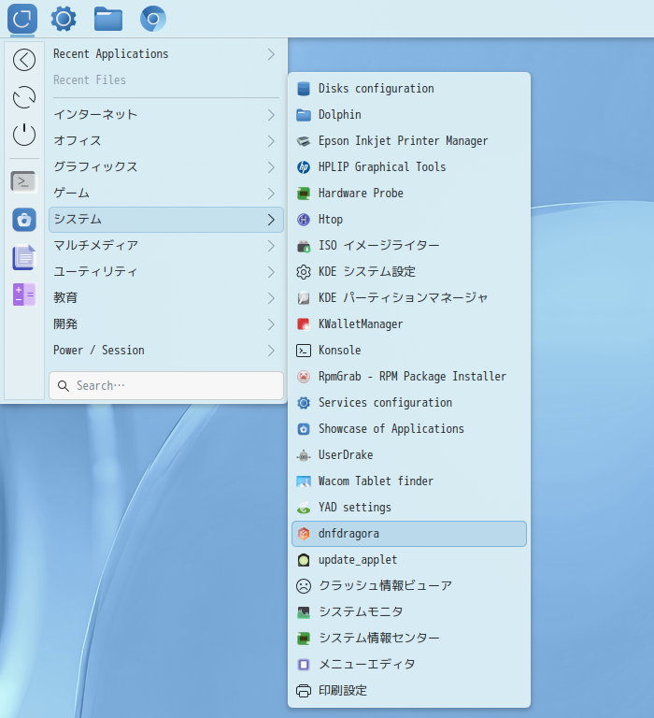Launch Services configuration entry

click(409, 403)
